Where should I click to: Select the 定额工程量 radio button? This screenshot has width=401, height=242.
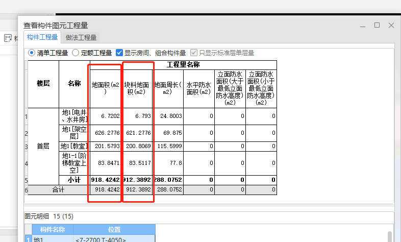[76, 53]
